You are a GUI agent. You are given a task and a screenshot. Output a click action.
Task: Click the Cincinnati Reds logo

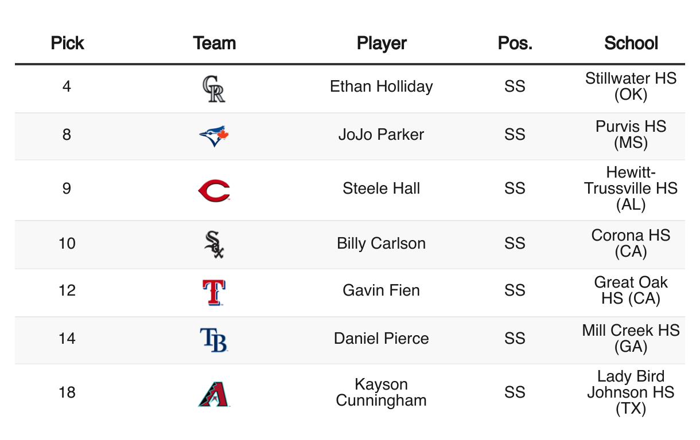[x=214, y=190]
